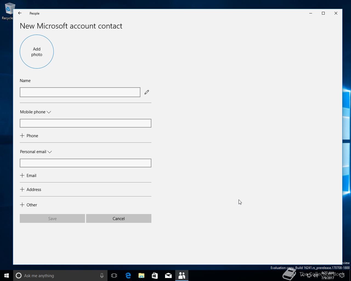Expand the Personal email type dropdown
The image size is (351, 281).
(x=36, y=152)
